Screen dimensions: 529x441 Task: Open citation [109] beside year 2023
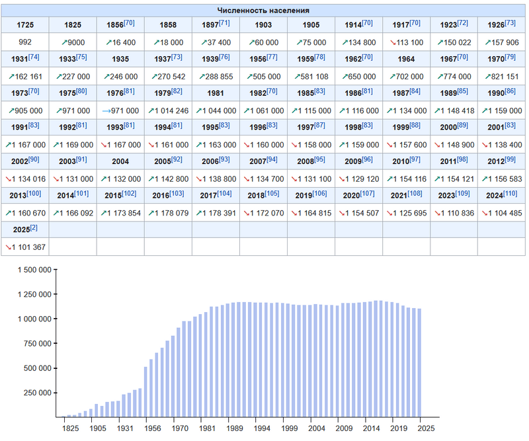[x=462, y=194]
